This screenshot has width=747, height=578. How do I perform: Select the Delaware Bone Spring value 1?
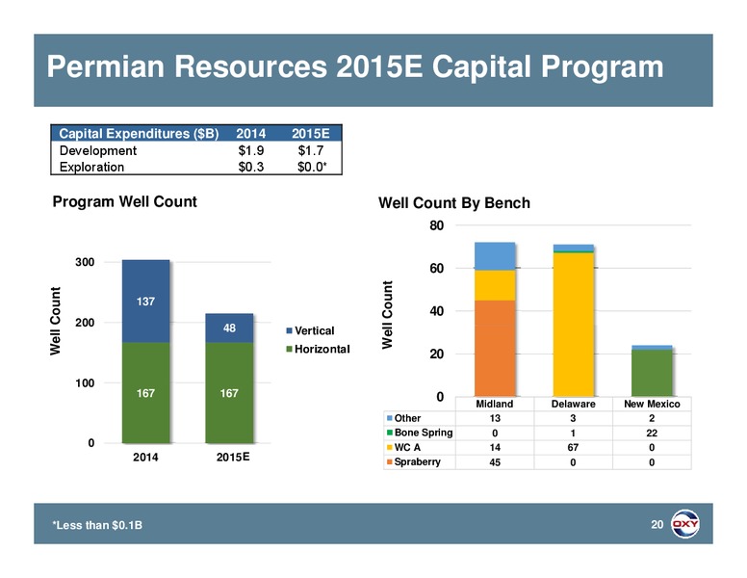(x=573, y=433)
